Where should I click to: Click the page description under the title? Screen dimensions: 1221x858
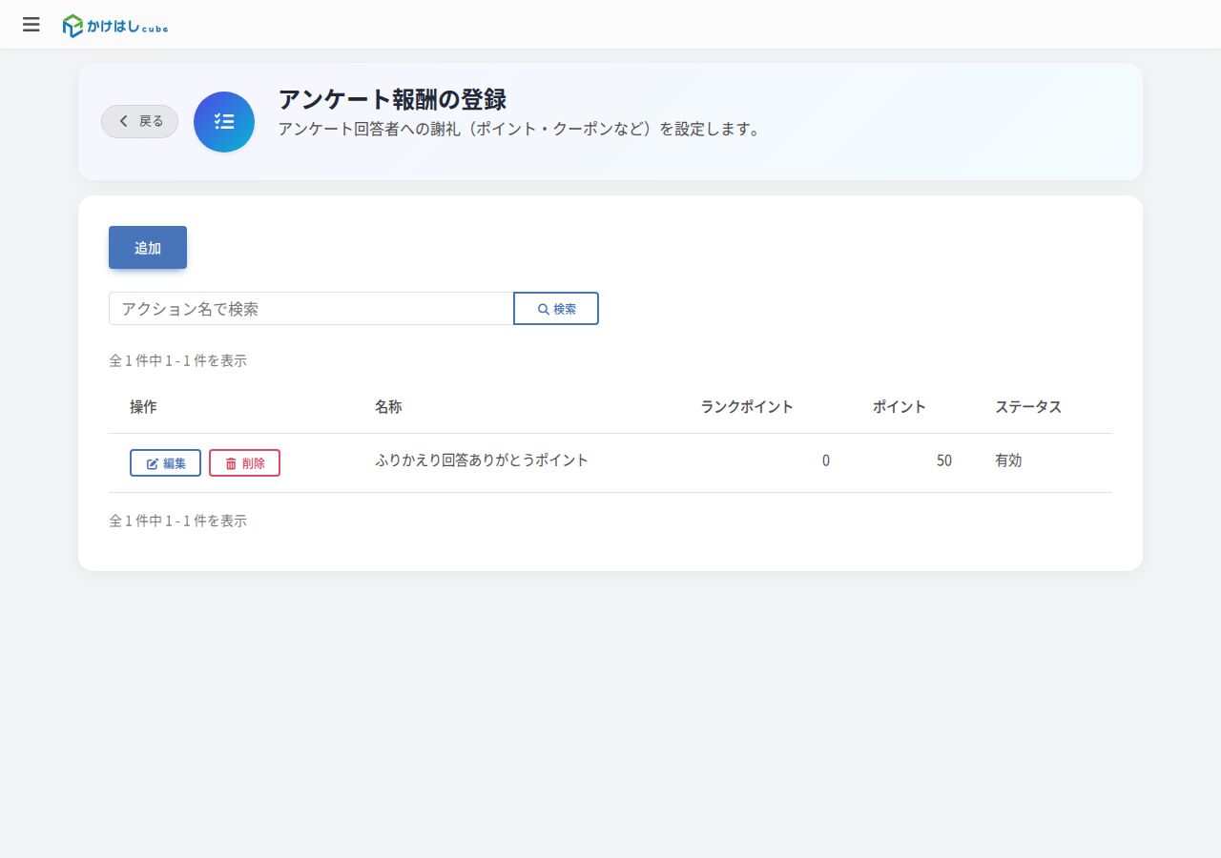pos(519,129)
